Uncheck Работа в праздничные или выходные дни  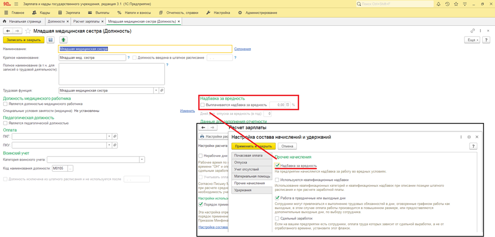click(x=277, y=198)
